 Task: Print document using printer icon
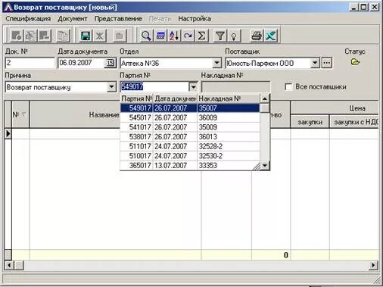pos(257,36)
